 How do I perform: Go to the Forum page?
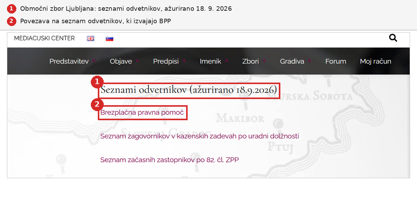pos(336,61)
